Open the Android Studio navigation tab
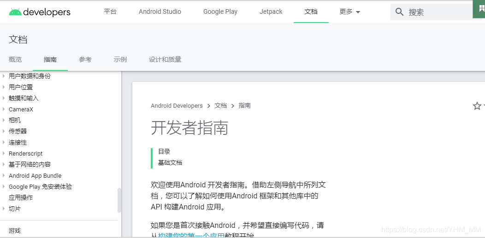This screenshot has width=485, height=238. 160,12
